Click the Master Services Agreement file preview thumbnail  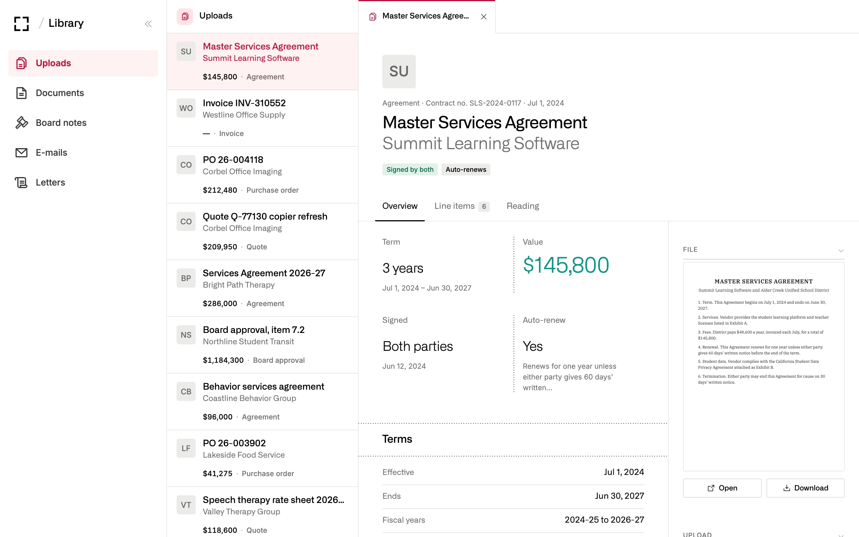coord(764,367)
